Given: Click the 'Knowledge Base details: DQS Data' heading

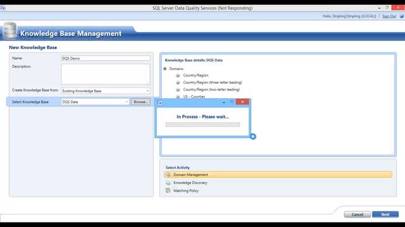Looking at the screenshot, I should [194, 61].
